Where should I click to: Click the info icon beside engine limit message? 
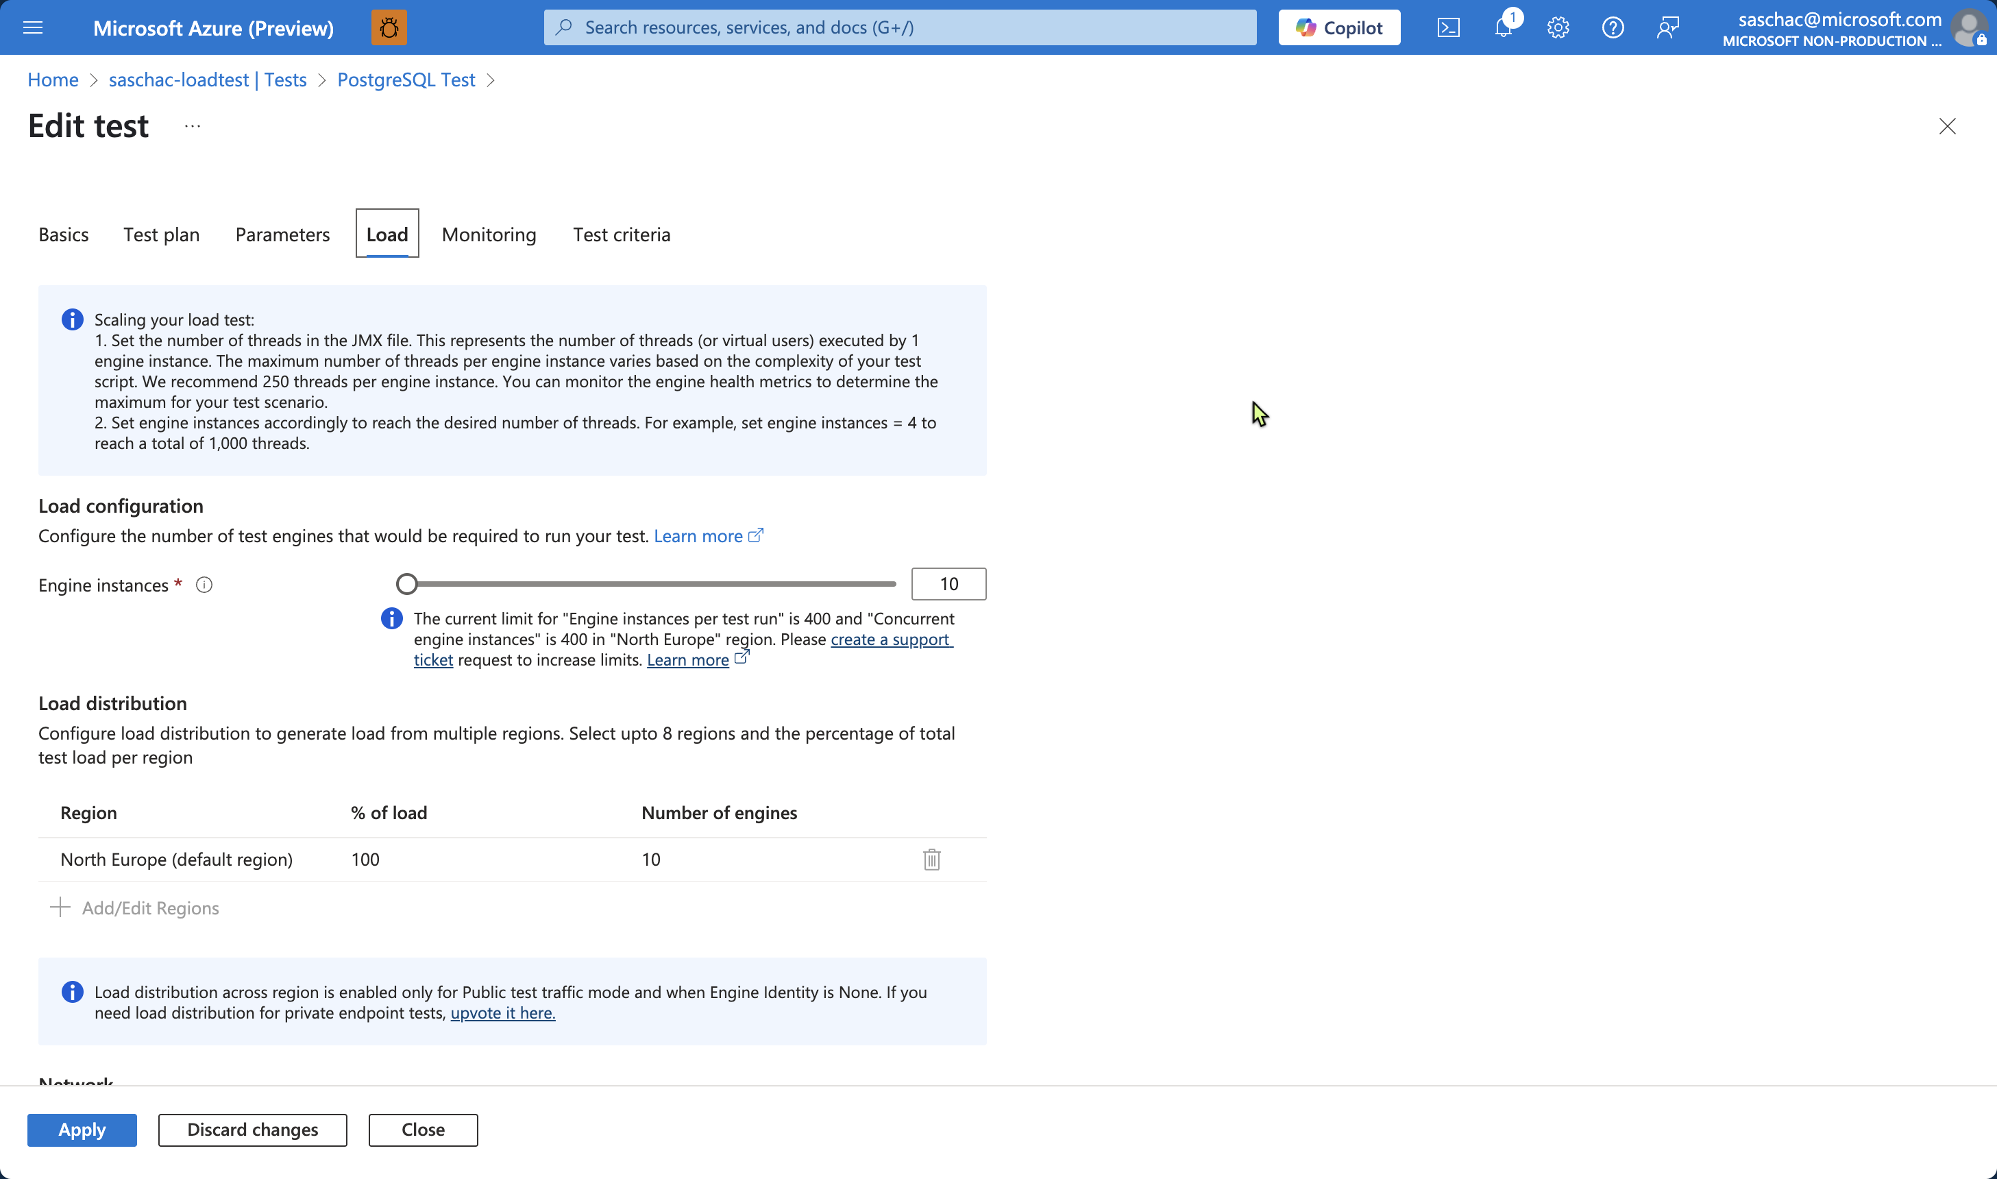[391, 618]
